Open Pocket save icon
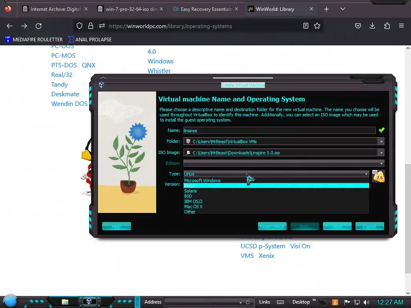The width and height of the screenshot is (411, 308). point(358,26)
